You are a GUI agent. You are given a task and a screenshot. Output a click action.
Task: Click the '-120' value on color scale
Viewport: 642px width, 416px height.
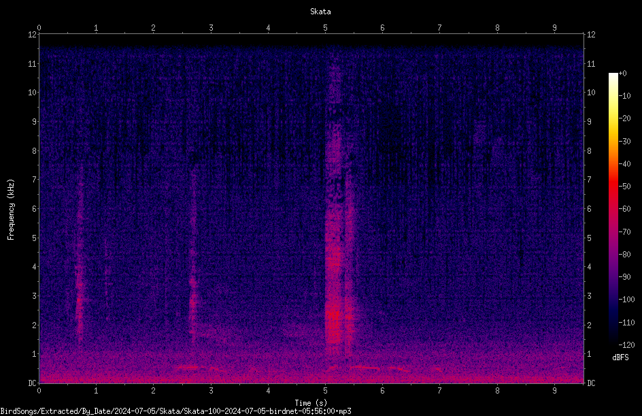coord(626,345)
